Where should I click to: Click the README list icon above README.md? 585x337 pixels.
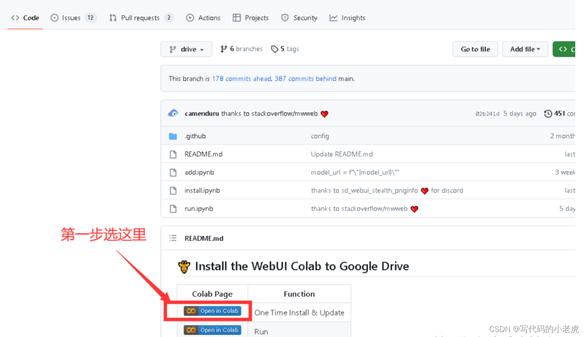click(173, 238)
